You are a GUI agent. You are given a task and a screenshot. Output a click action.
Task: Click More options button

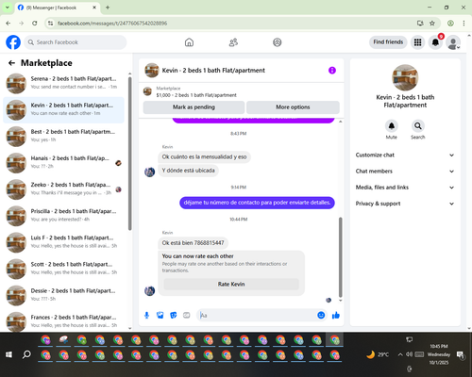click(293, 107)
